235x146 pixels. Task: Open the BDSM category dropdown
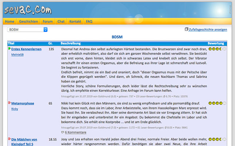pos(27,30)
